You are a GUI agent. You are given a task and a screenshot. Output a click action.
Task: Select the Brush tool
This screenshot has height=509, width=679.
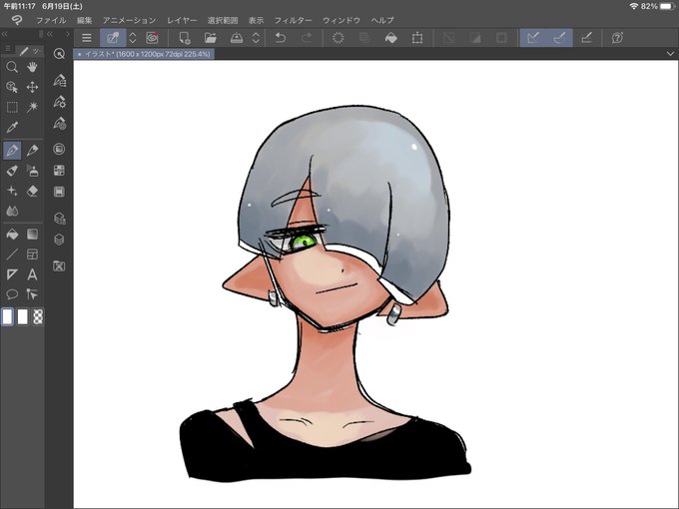[12, 171]
